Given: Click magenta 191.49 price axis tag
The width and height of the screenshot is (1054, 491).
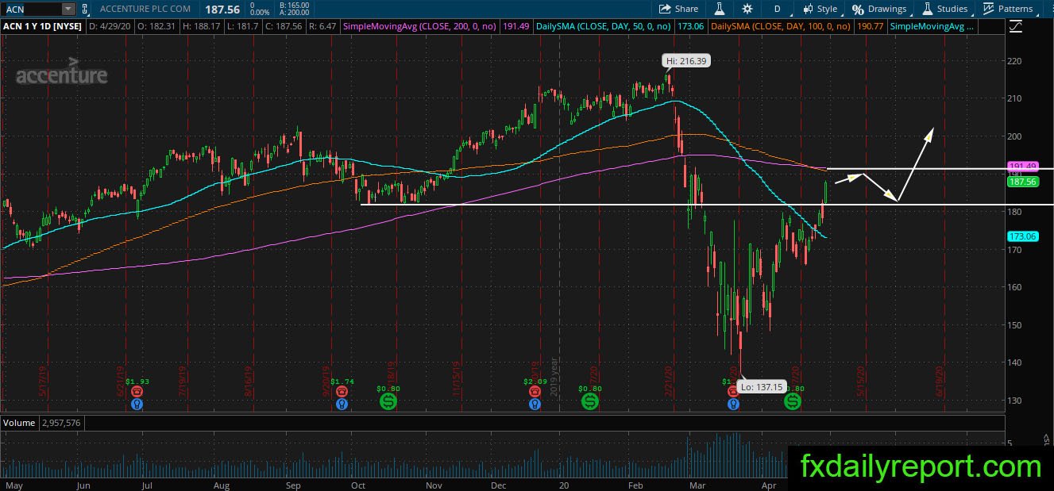Looking at the screenshot, I should (x=1023, y=167).
